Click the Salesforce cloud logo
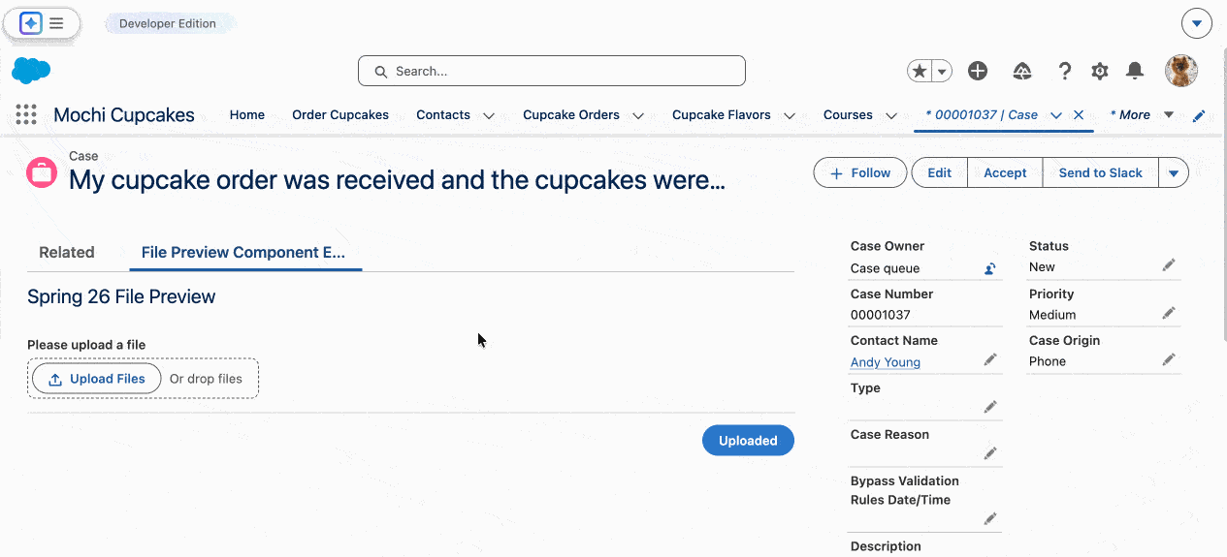This screenshot has height=557, width=1227. click(x=31, y=71)
